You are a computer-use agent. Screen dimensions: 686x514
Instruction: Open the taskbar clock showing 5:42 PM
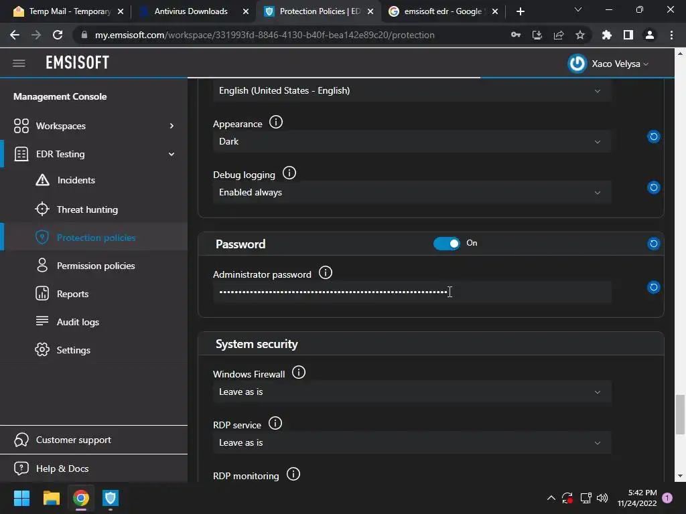[637, 498]
